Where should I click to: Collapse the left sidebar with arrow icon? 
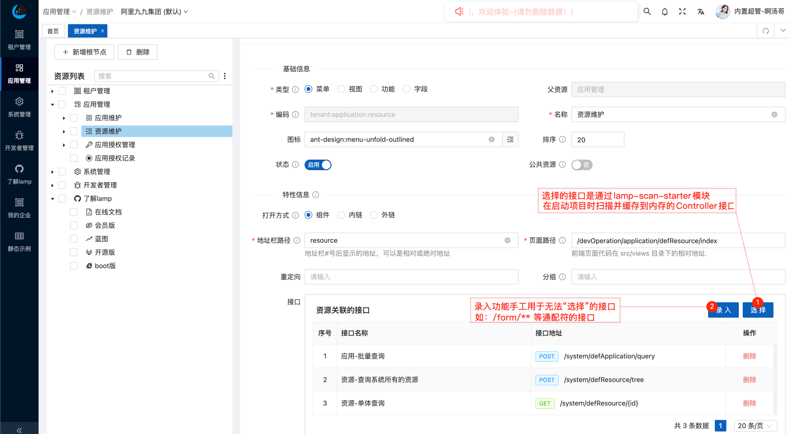tap(19, 430)
